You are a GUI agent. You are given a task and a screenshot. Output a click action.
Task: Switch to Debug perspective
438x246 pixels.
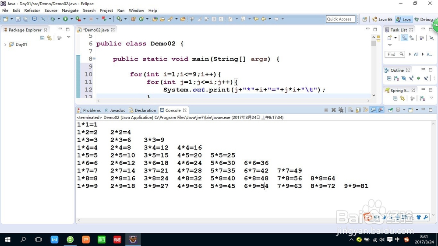point(424,19)
